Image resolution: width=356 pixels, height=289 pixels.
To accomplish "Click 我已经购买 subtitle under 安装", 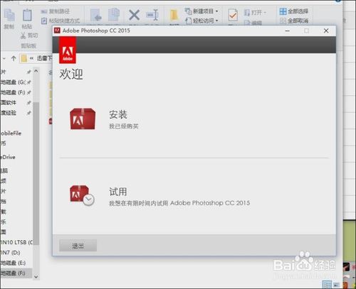I will pos(123,126).
